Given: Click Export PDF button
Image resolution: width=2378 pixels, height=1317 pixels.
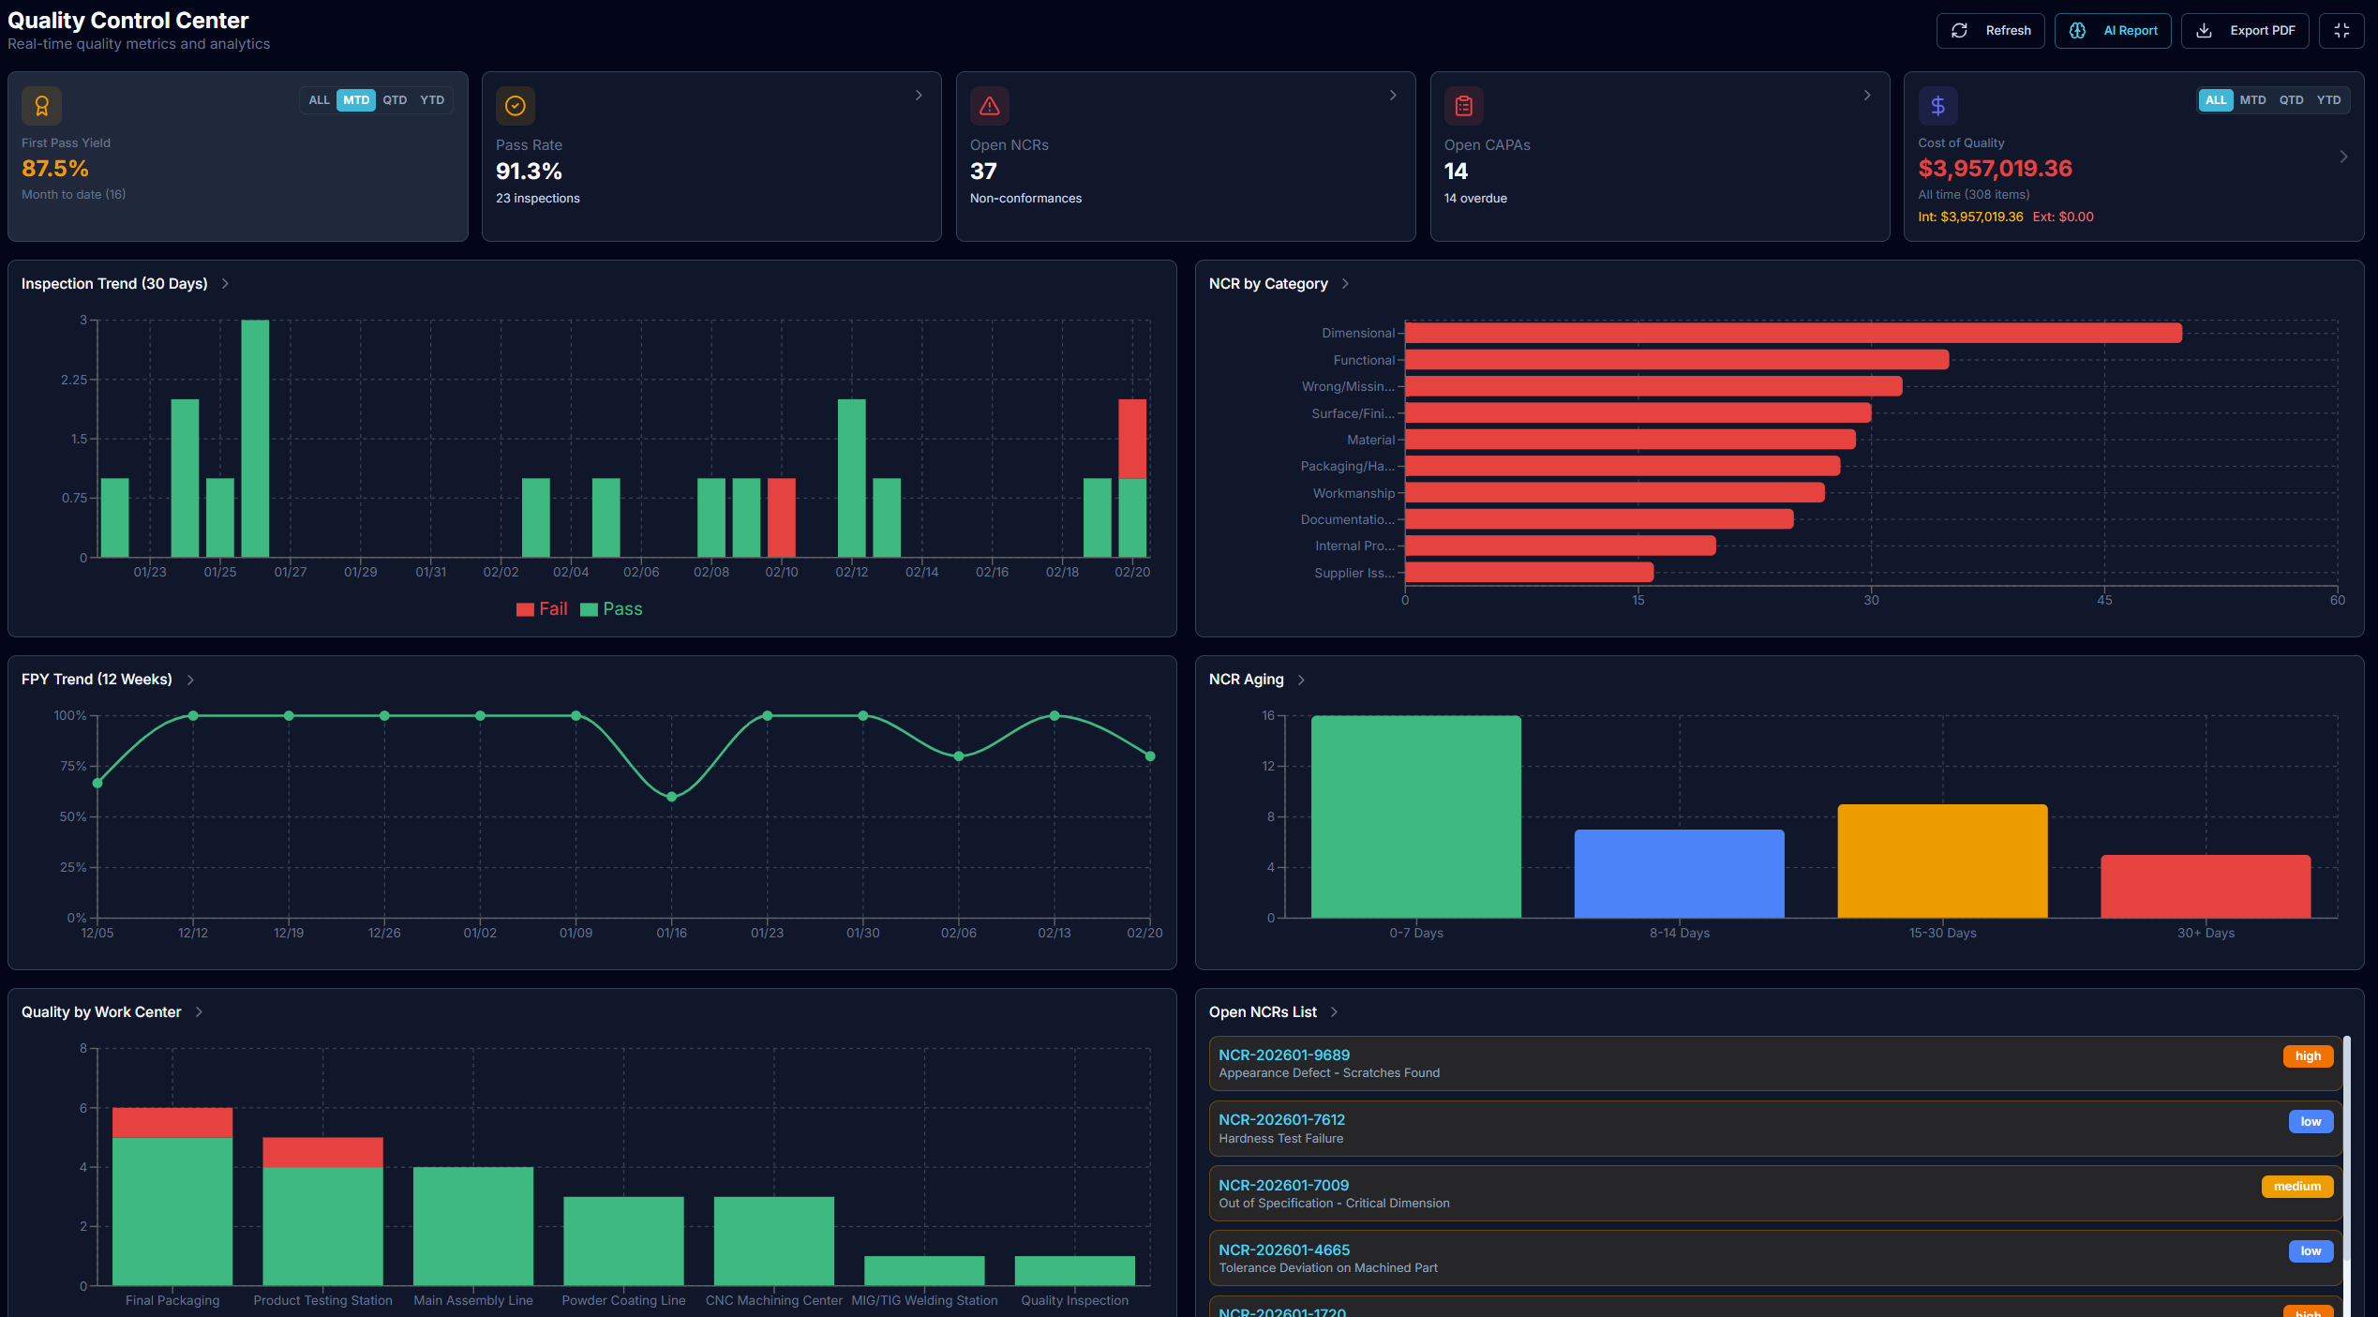Looking at the screenshot, I should click(x=2245, y=31).
